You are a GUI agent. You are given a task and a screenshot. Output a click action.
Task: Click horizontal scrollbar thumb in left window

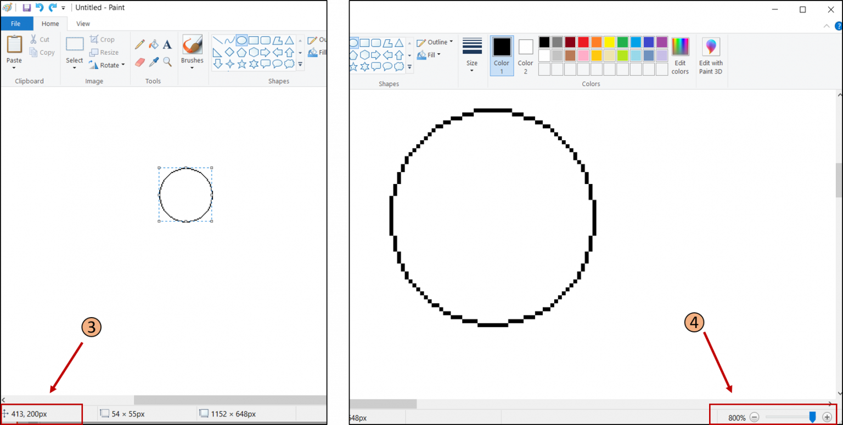[x=230, y=400]
